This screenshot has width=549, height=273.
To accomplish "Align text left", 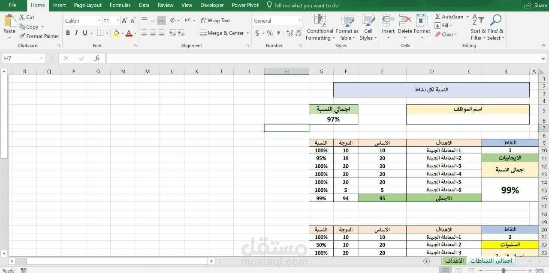I will click(x=144, y=33).
